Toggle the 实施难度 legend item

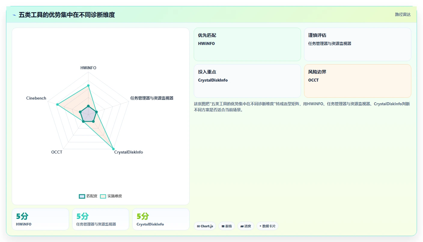pyautogui.click(x=111, y=196)
